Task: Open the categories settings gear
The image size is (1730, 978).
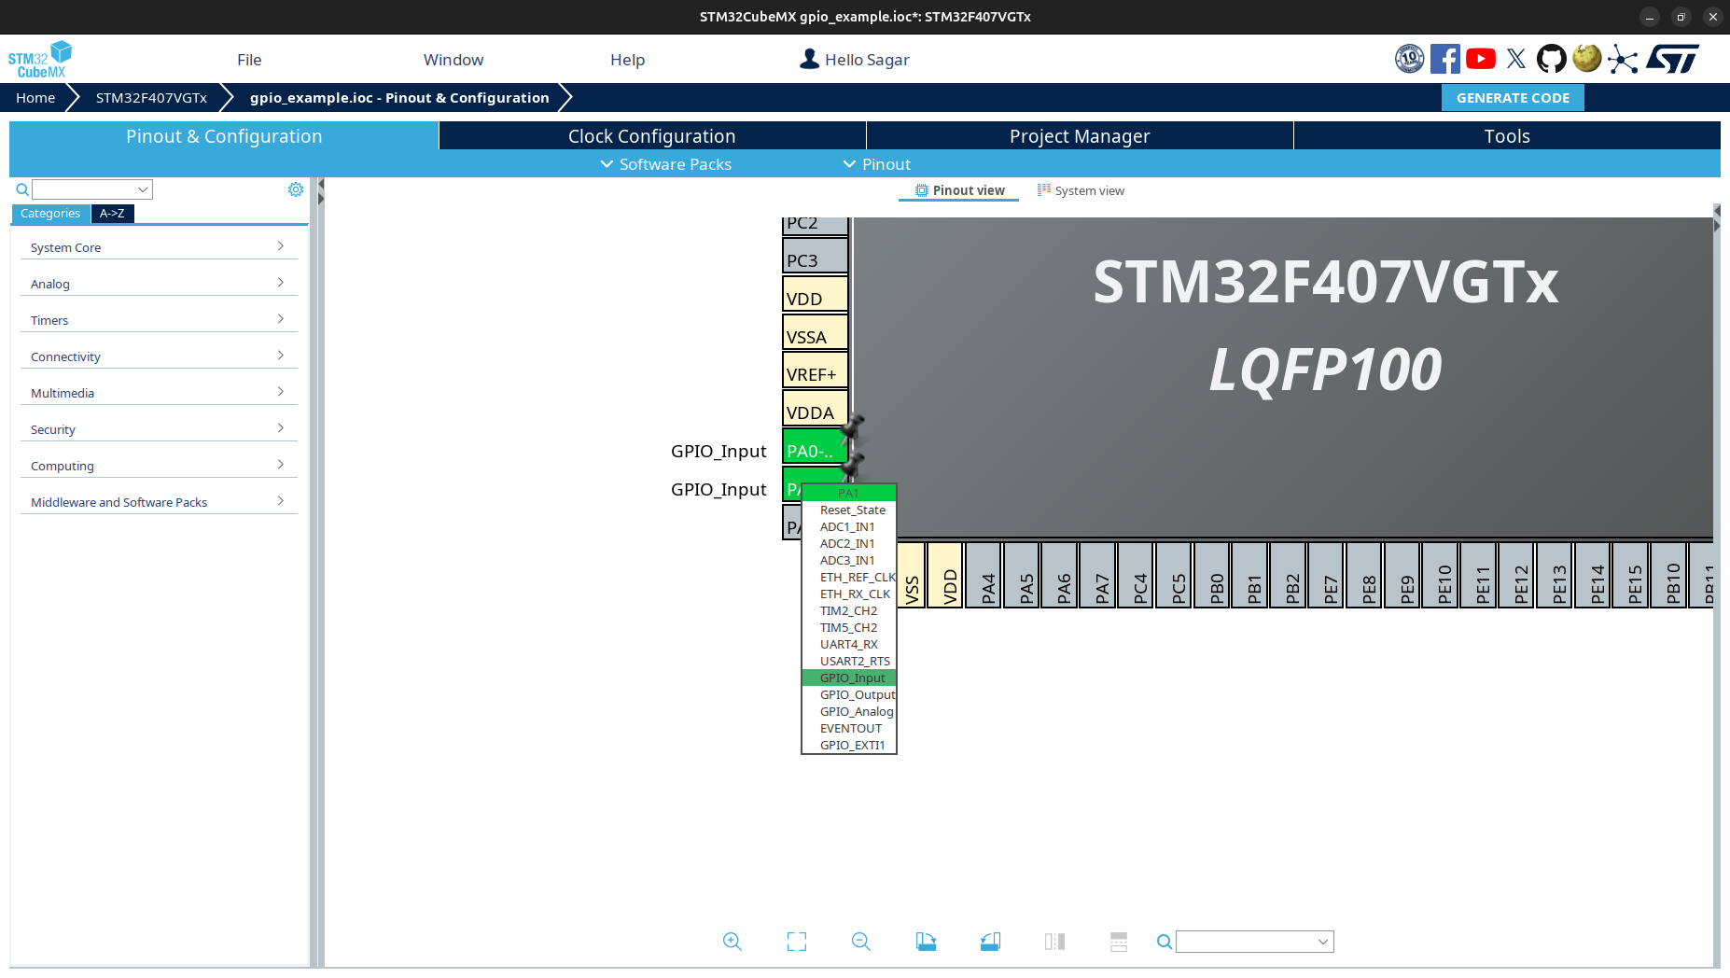Action: (x=296, y=189)
